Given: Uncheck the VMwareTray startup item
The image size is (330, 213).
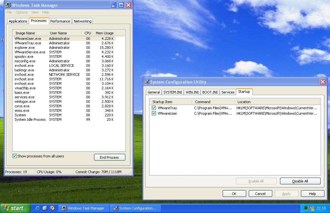Looking at the screenshot, I should pos(154,108).
